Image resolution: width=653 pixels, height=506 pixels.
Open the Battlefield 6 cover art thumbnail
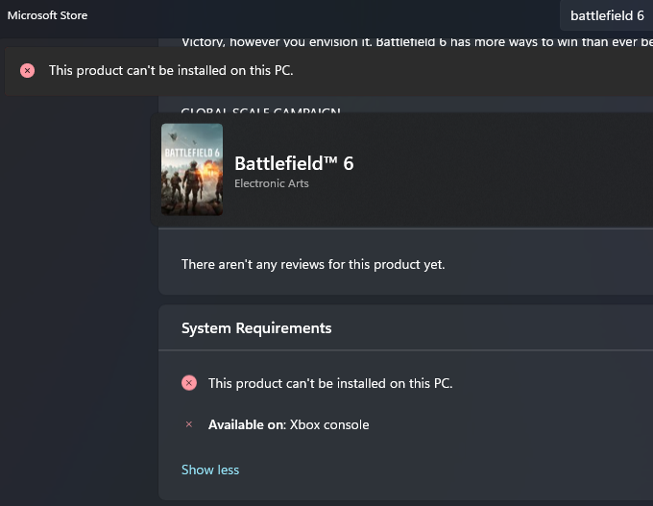[x=192, y=169]
